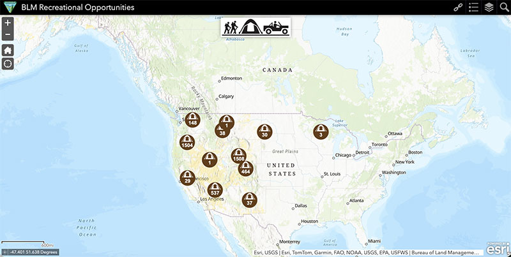The height and width of the screenshot is (257, 511).
Task: Open the legend list panel
Action: (x=473, y=8)
